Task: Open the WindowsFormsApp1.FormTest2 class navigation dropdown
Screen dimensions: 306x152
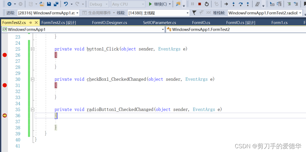Action: [236, 29]
